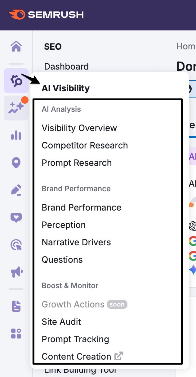Open the Home icon in the sidebar
The height and width of the screenshot is (377, 196).
pyautogui.click(x=16, y=46)
